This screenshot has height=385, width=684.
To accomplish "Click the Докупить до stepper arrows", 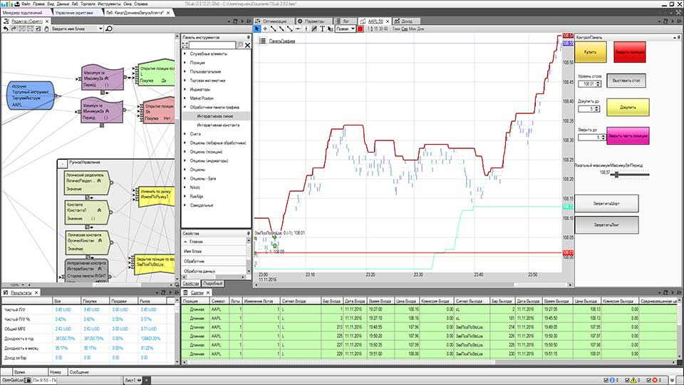I will 597,108.
